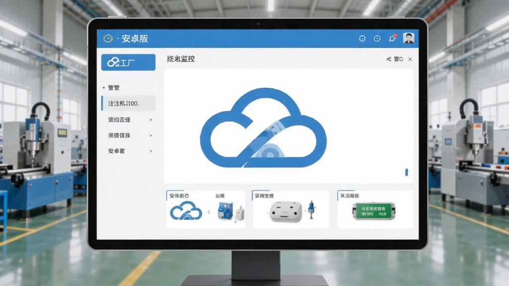Image resolution: width=509 pixels, height=286 pixels.
Task: Select the white rounded device in the middle card
Action: (286, 212)
